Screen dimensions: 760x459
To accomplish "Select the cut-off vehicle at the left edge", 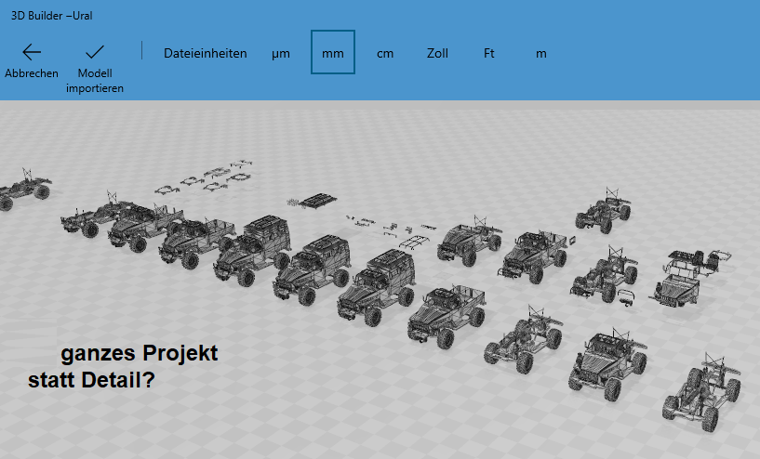I will coord(22,189).
